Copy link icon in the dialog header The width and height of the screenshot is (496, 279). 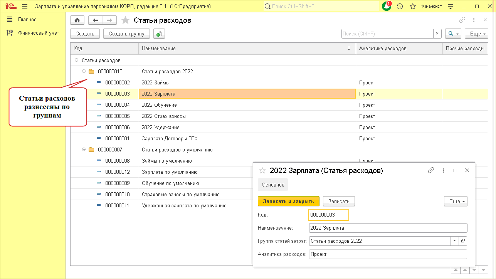431,170
